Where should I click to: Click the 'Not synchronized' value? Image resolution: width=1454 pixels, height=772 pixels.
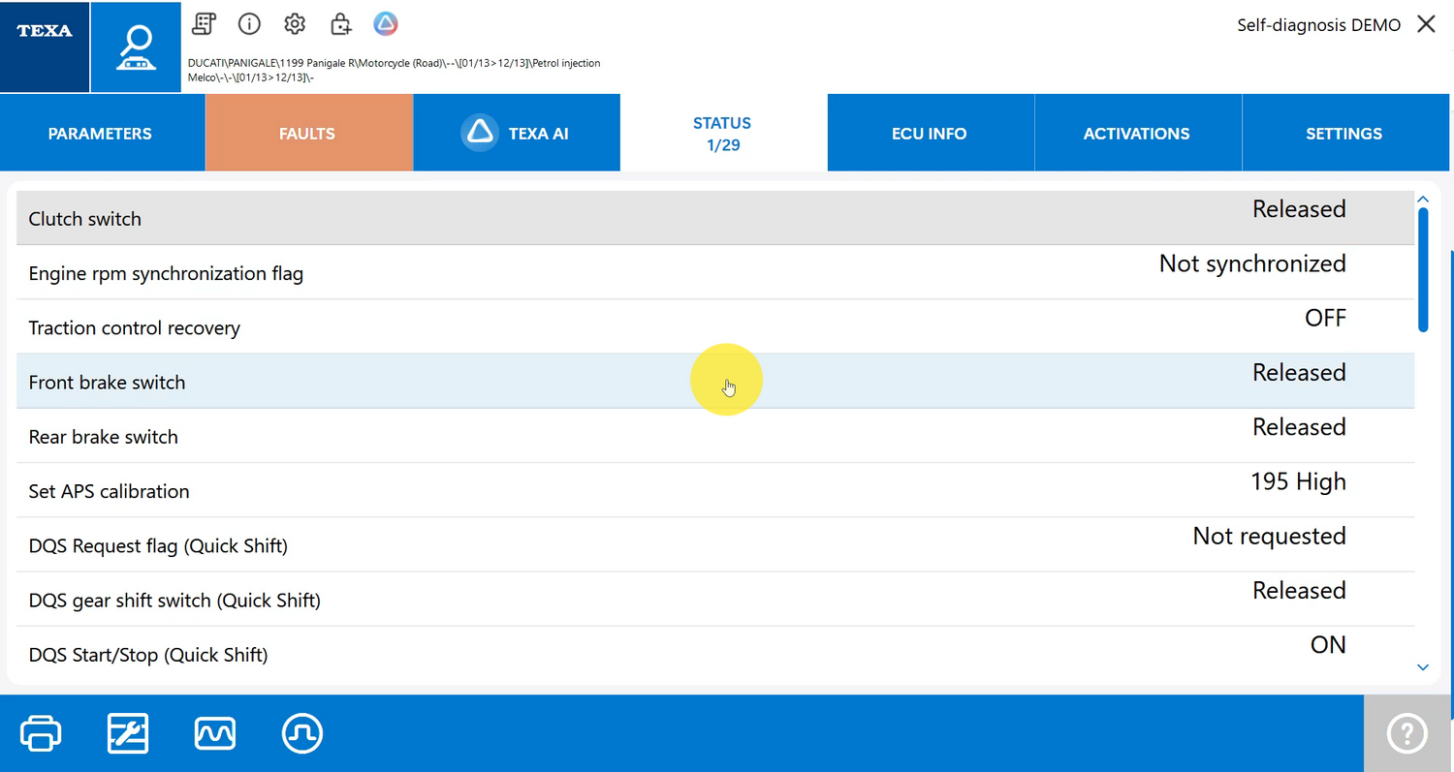click(x=1252, y=263)
